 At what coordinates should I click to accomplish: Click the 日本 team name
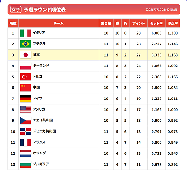coord(36,54)
